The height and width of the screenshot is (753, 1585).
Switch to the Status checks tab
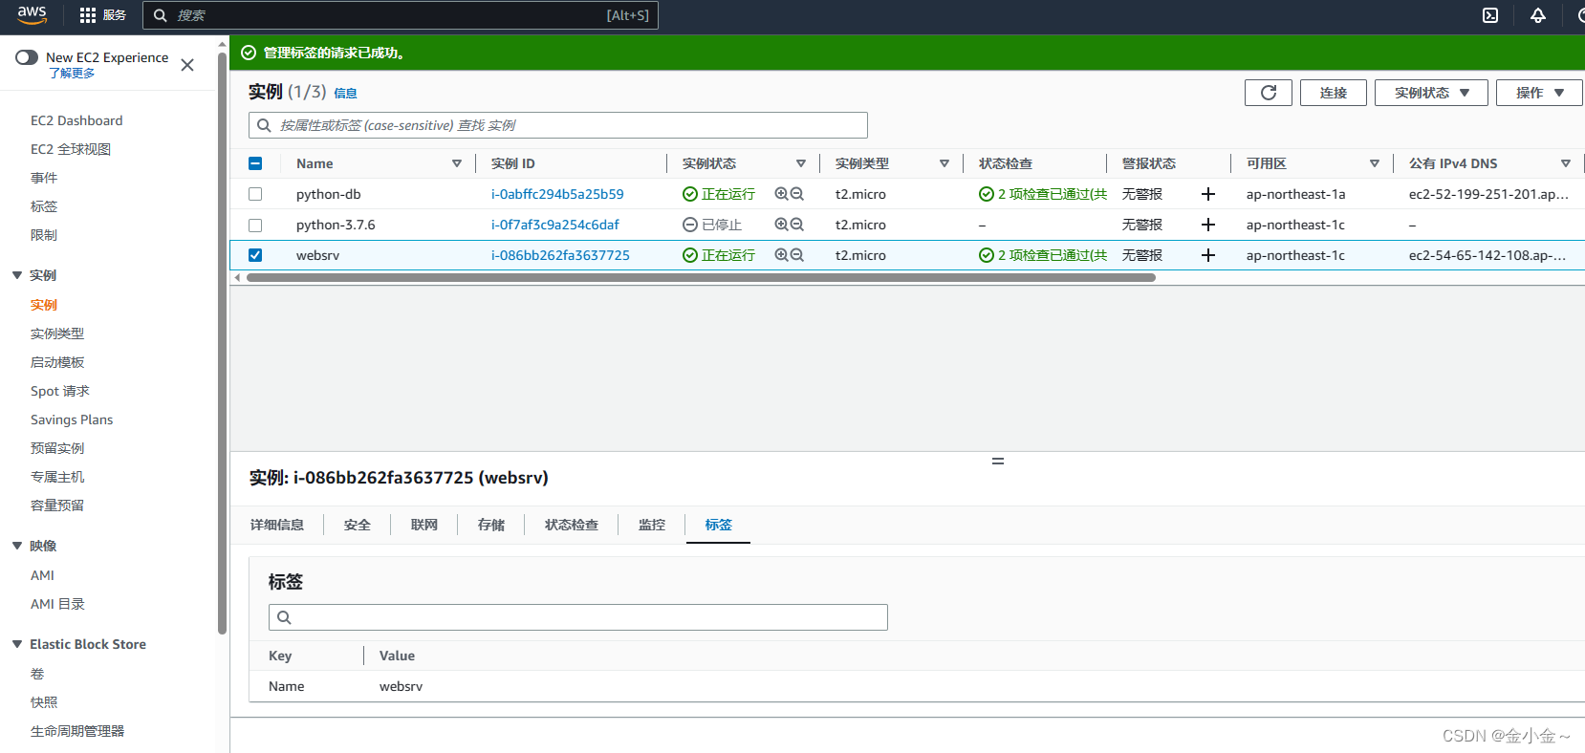[572, 525]
